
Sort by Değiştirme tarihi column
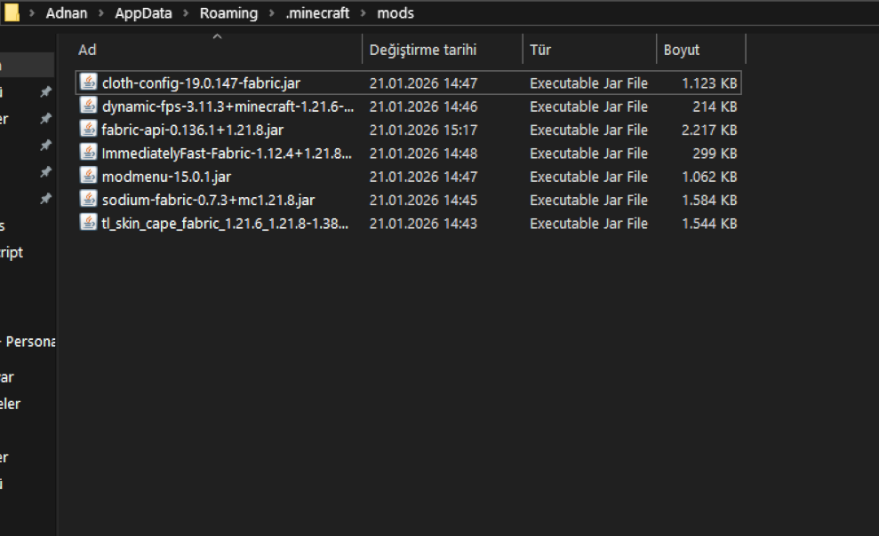coord(443,50)
